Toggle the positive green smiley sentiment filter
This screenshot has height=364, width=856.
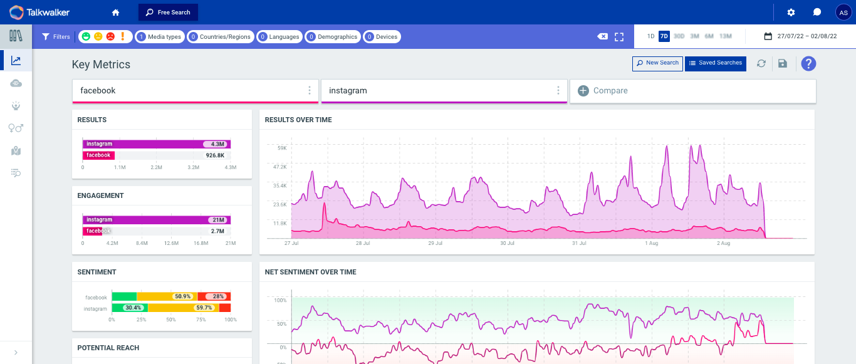pos(86,37)
